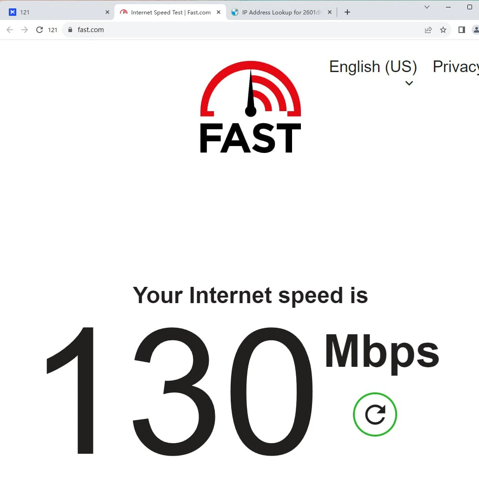
Task: Open the Privacy link
Action: point(456,66)
